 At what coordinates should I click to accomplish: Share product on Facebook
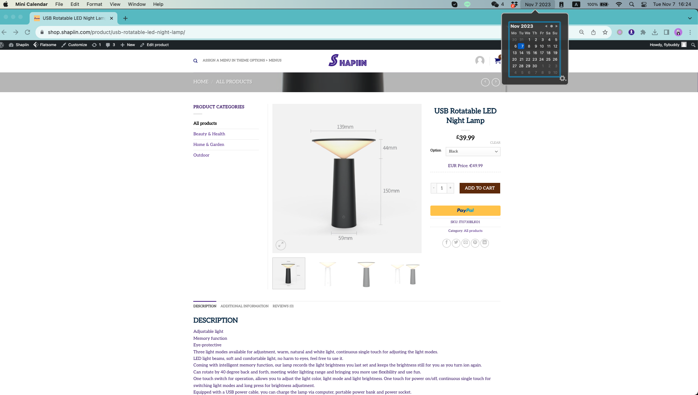coord(446,243)
